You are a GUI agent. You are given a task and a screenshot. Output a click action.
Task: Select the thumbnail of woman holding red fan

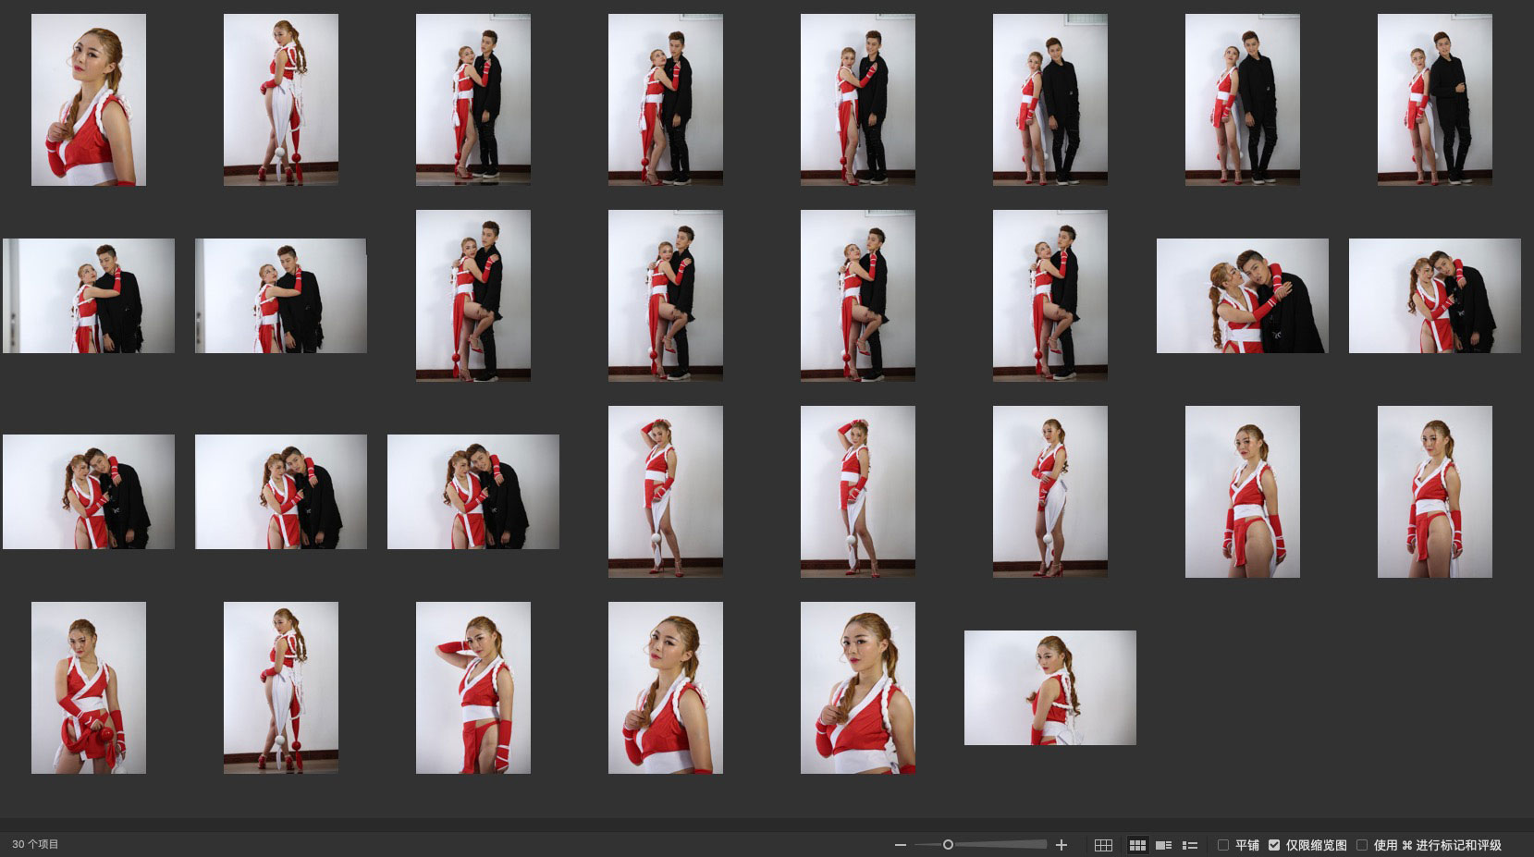[89, 688]
